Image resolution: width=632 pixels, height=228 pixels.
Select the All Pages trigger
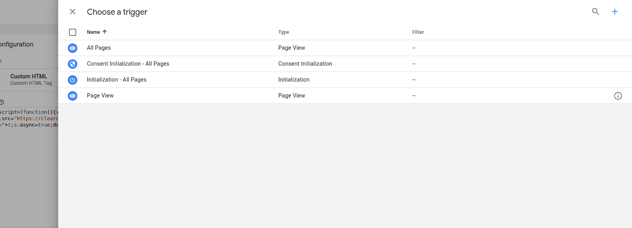[99, 48]
